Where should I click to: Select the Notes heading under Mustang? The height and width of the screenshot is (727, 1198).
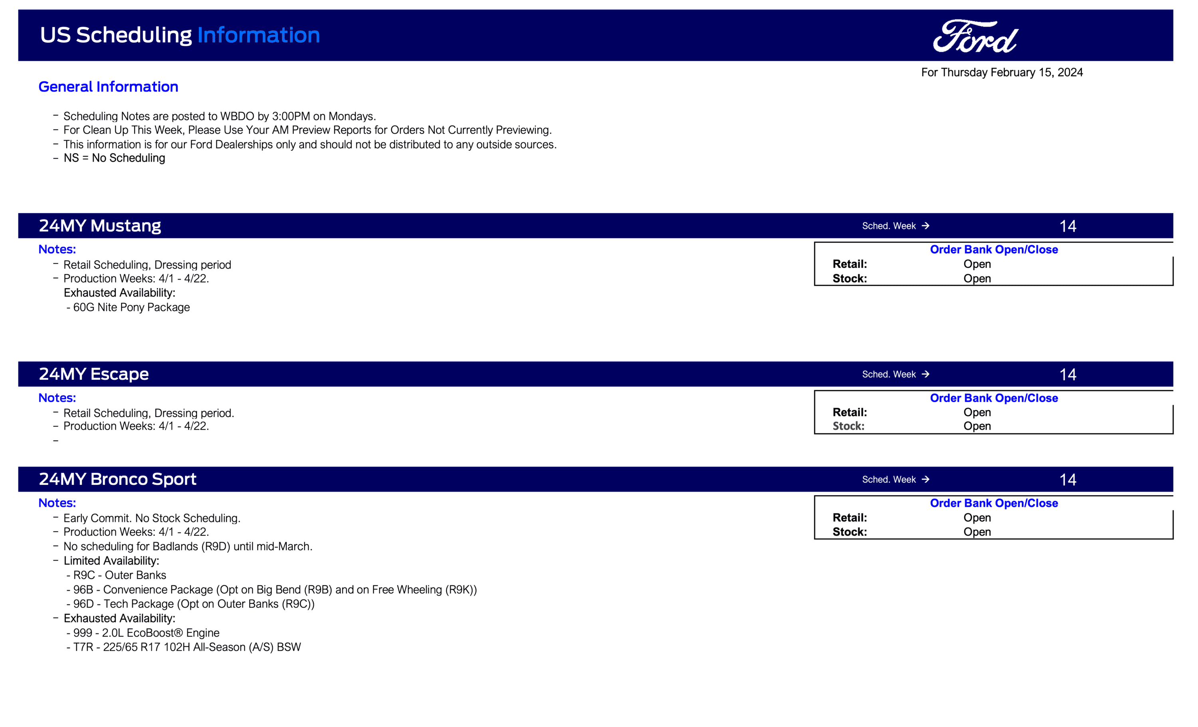(56, 249)
